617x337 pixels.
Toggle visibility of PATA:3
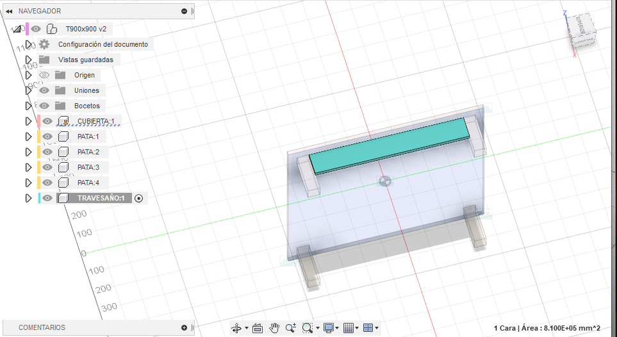[x=47, y=167]
